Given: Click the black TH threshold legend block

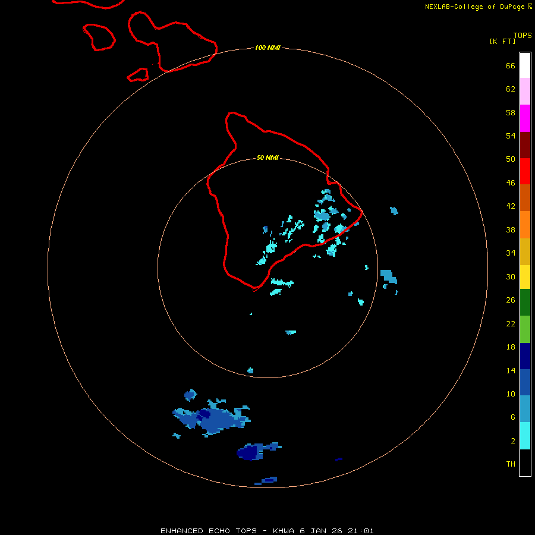Looking at the screenshot, I should pos(525,462).
